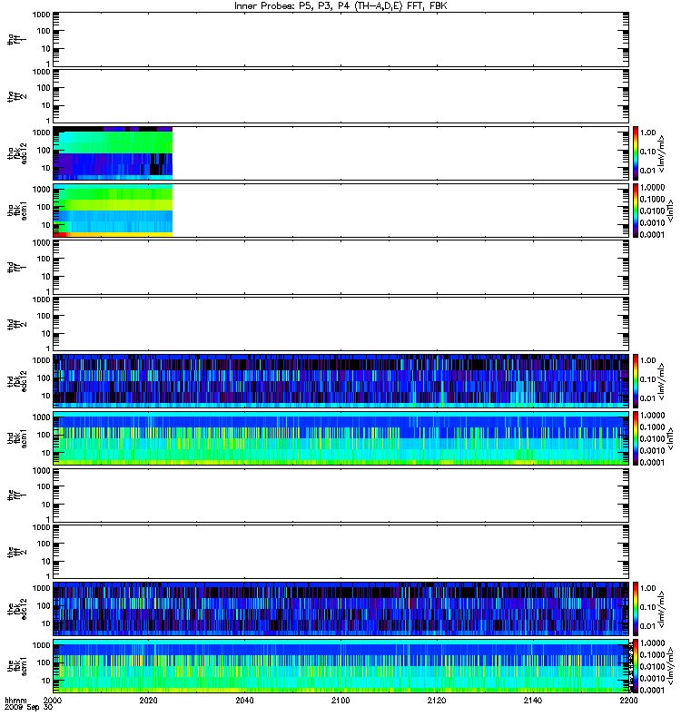This screenshot has height=726, width=681.
Task: Click the tha fbk edc12 color bar
Action: point(635,152)
